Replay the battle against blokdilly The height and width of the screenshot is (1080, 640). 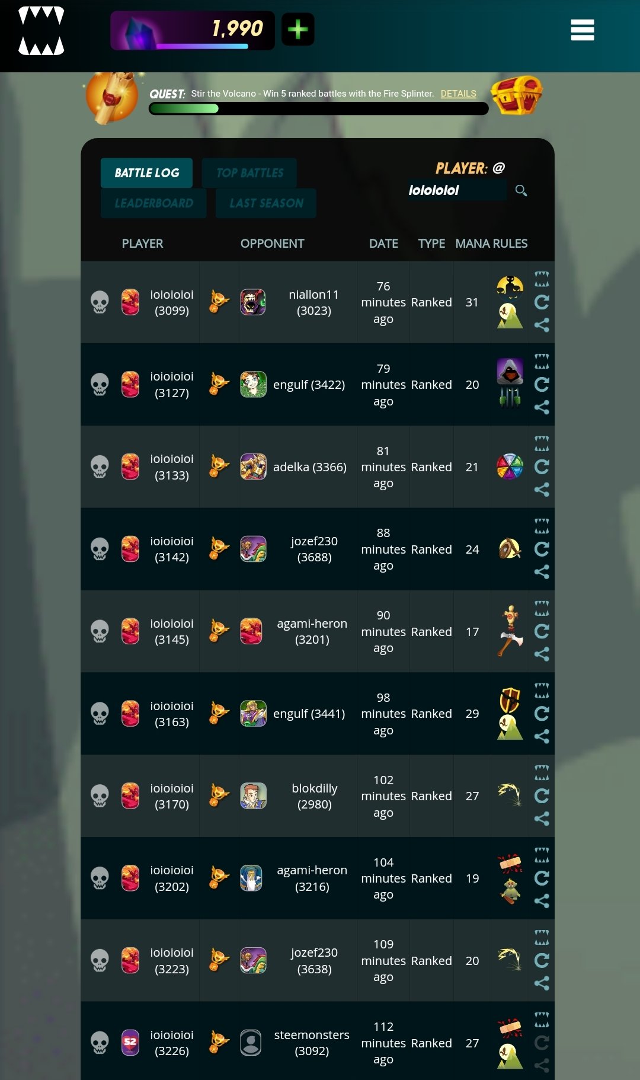click(542, 795)
